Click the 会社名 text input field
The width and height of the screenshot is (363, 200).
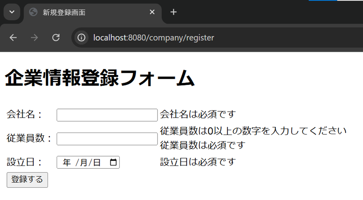tap(107, 115)
